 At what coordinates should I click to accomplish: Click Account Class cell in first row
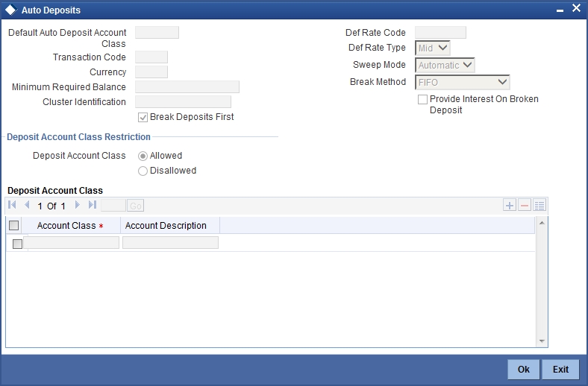point(71,243)
